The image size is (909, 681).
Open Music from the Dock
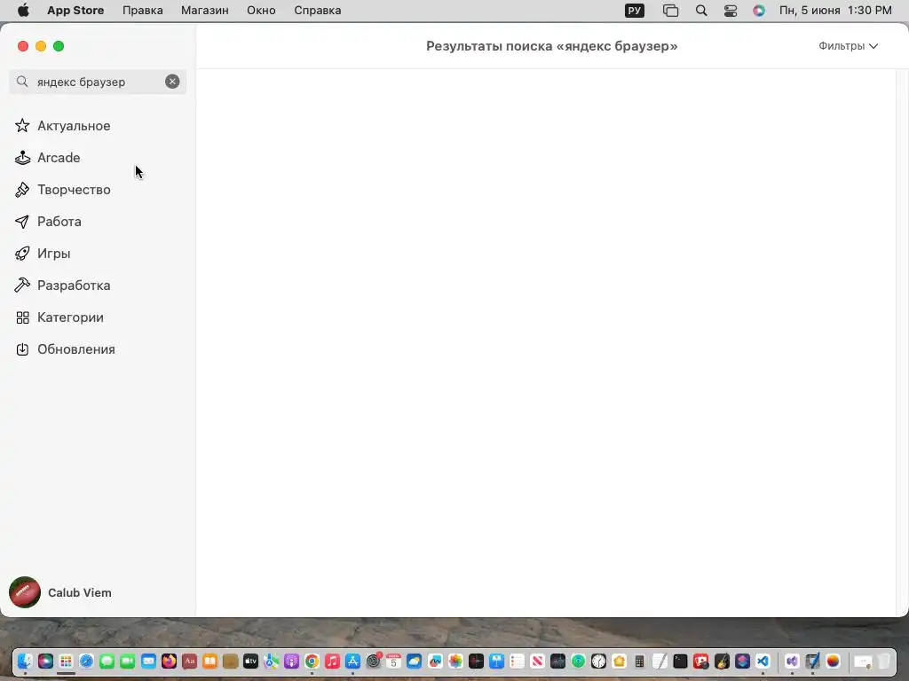(332, 661)
